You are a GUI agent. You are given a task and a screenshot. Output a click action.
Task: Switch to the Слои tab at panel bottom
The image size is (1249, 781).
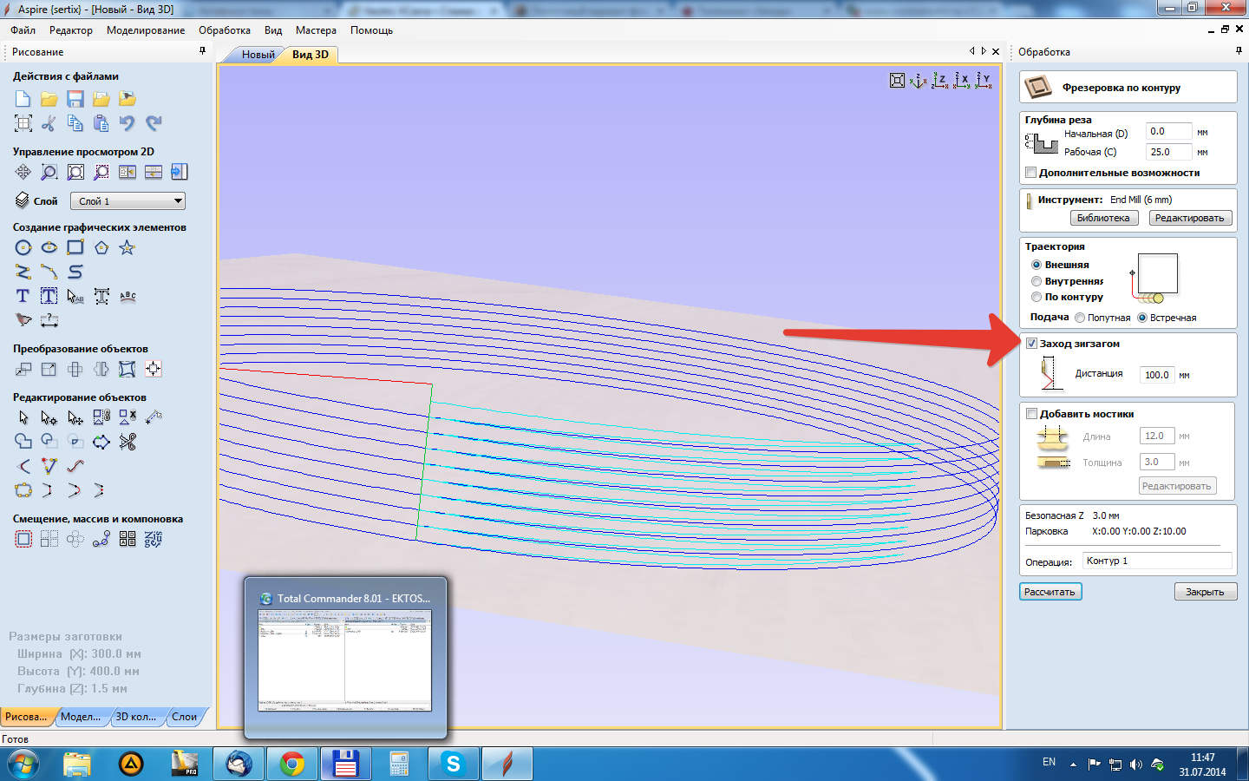(x=184, y=717)
